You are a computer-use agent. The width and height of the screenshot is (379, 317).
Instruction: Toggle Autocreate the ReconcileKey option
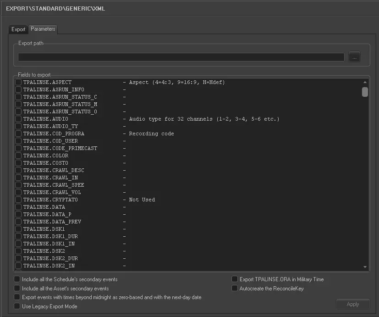click(235, 288)
